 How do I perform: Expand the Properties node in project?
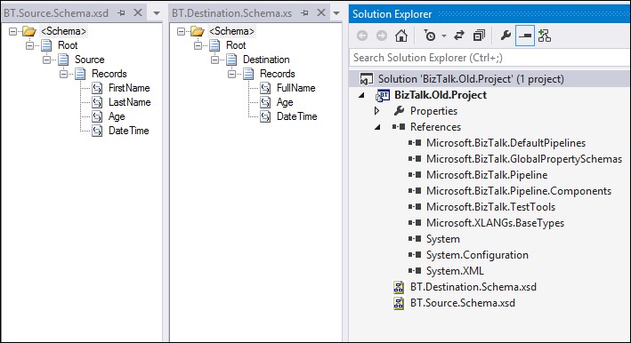click(376, 111)
